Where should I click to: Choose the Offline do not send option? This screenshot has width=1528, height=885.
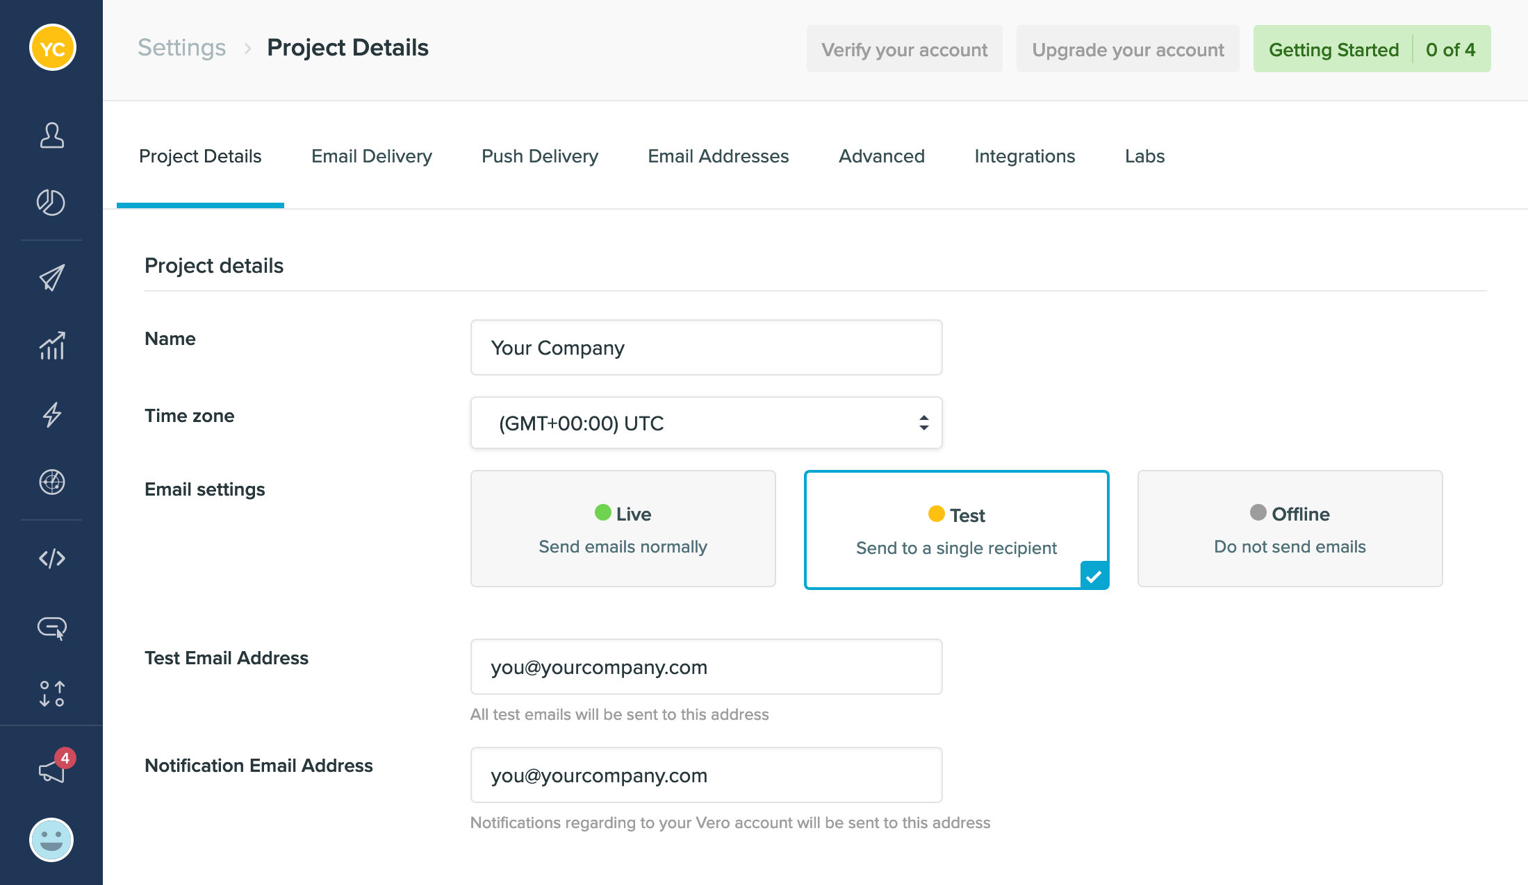(x=1290, y=529)
